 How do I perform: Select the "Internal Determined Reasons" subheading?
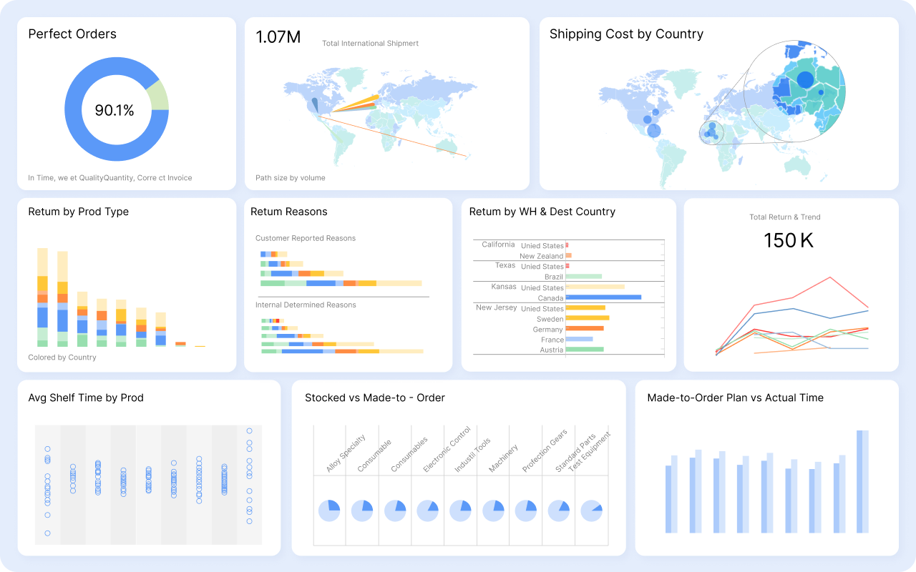pyautogui.click(x=306, y=305)
